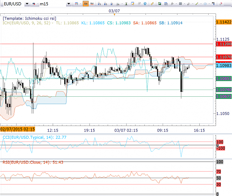
Task: Select the fan lines drawing tool
Action: 189,4
